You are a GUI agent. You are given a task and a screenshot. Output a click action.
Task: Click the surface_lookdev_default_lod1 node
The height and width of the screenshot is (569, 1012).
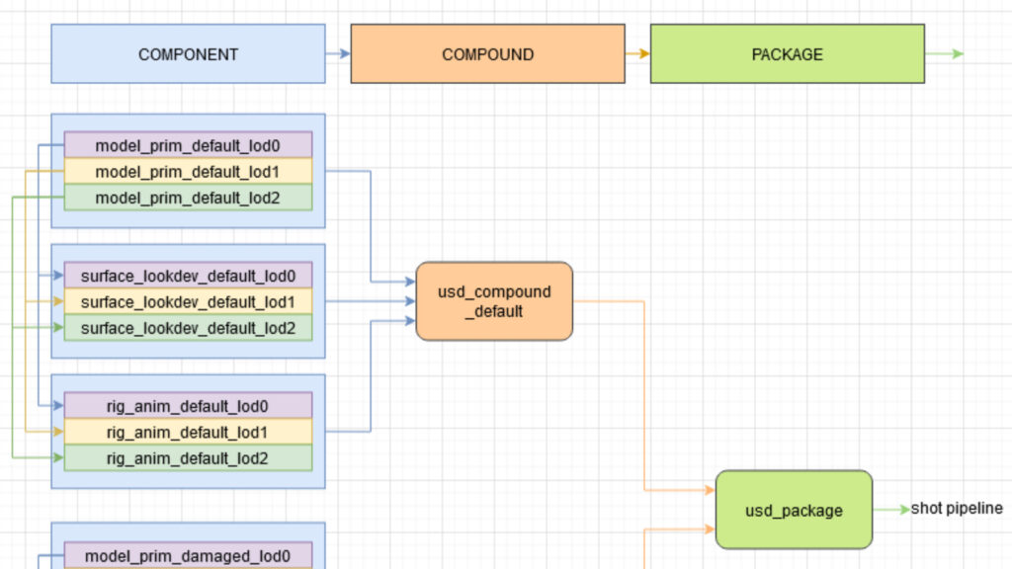(188, 301)
